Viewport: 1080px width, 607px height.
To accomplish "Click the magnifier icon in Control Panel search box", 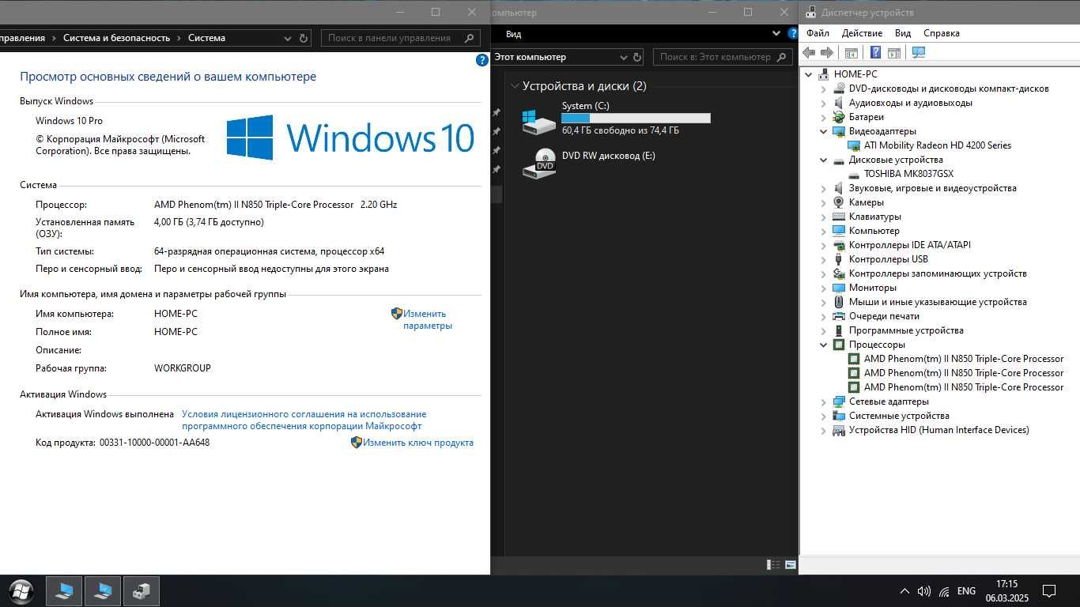I will [470, 38].
